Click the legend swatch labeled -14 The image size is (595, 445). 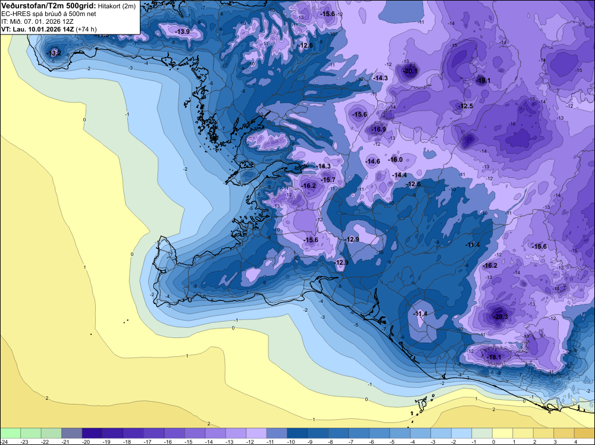pyautogui.click(x=215, y=433)
